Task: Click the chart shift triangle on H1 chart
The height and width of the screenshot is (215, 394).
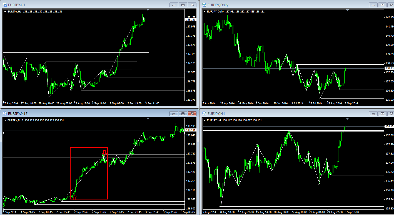Action: [148, 10]
